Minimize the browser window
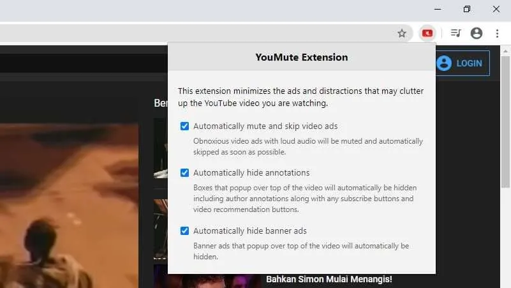Screen dimensions: 511x288 [438, 9]
